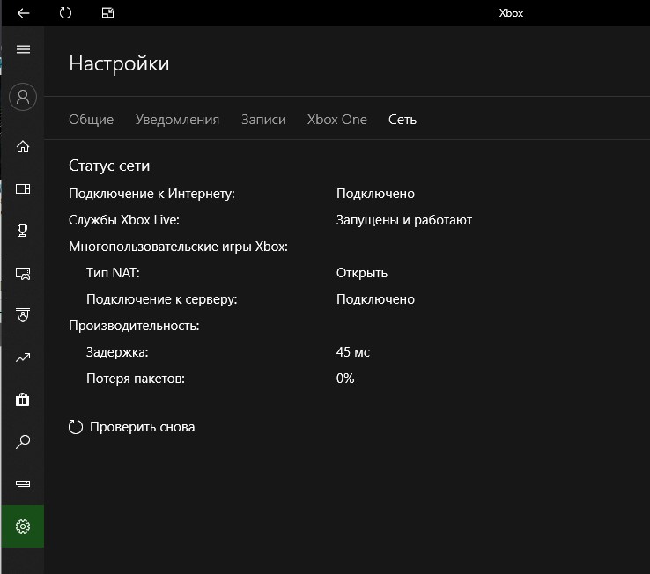Click the Службы Xbox Live label
The height and width of the screenshot is (574, 650).
click(124, 220)
